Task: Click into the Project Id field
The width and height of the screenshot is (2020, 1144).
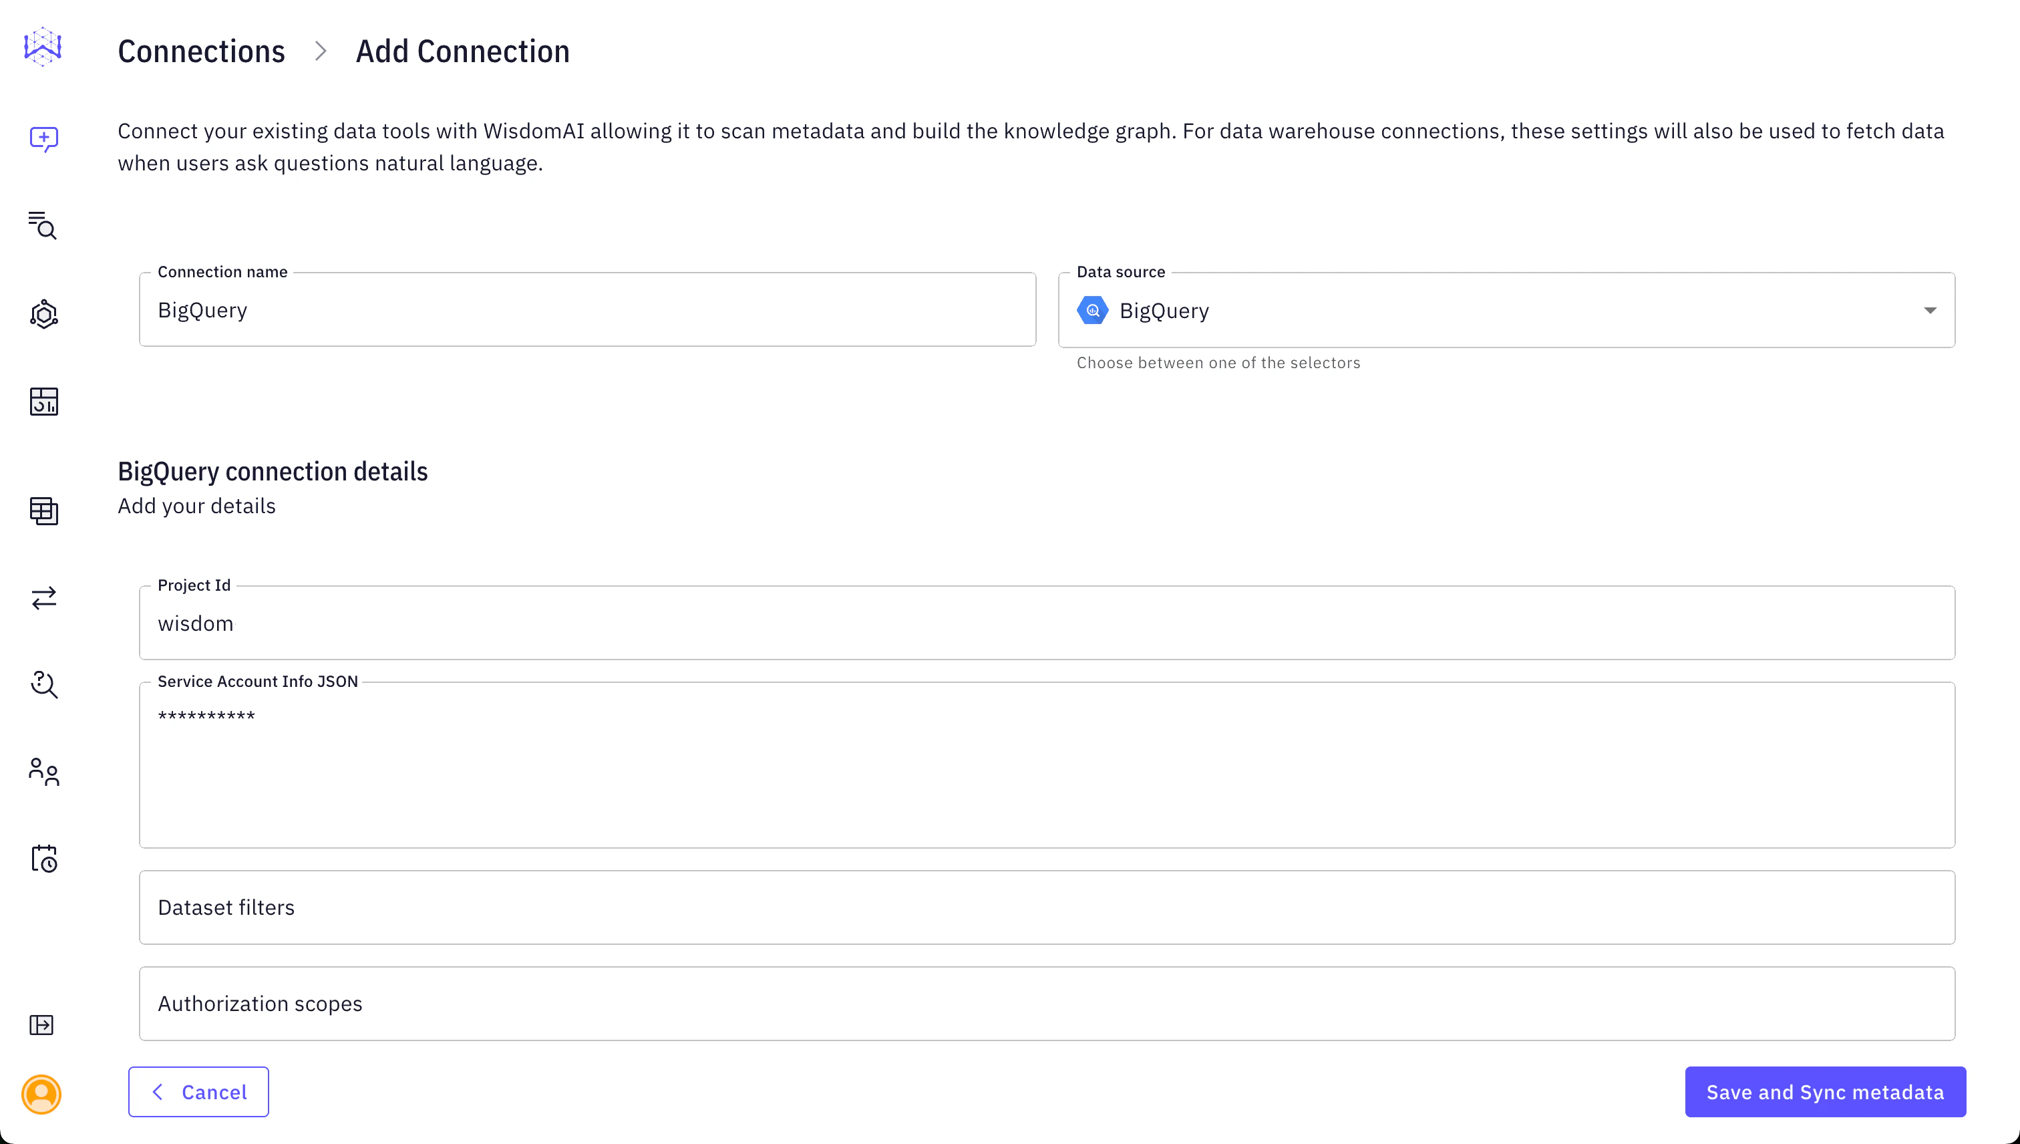Action: [1047, 623]
